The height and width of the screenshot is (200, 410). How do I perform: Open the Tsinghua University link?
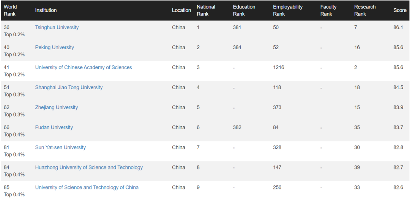(57, 27)
